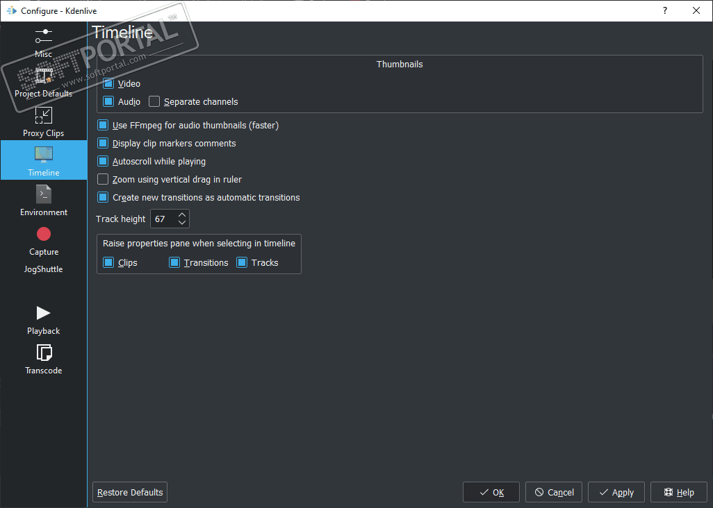
Task: Click the Proxy Clips label in sidebar
Action: 44,133
